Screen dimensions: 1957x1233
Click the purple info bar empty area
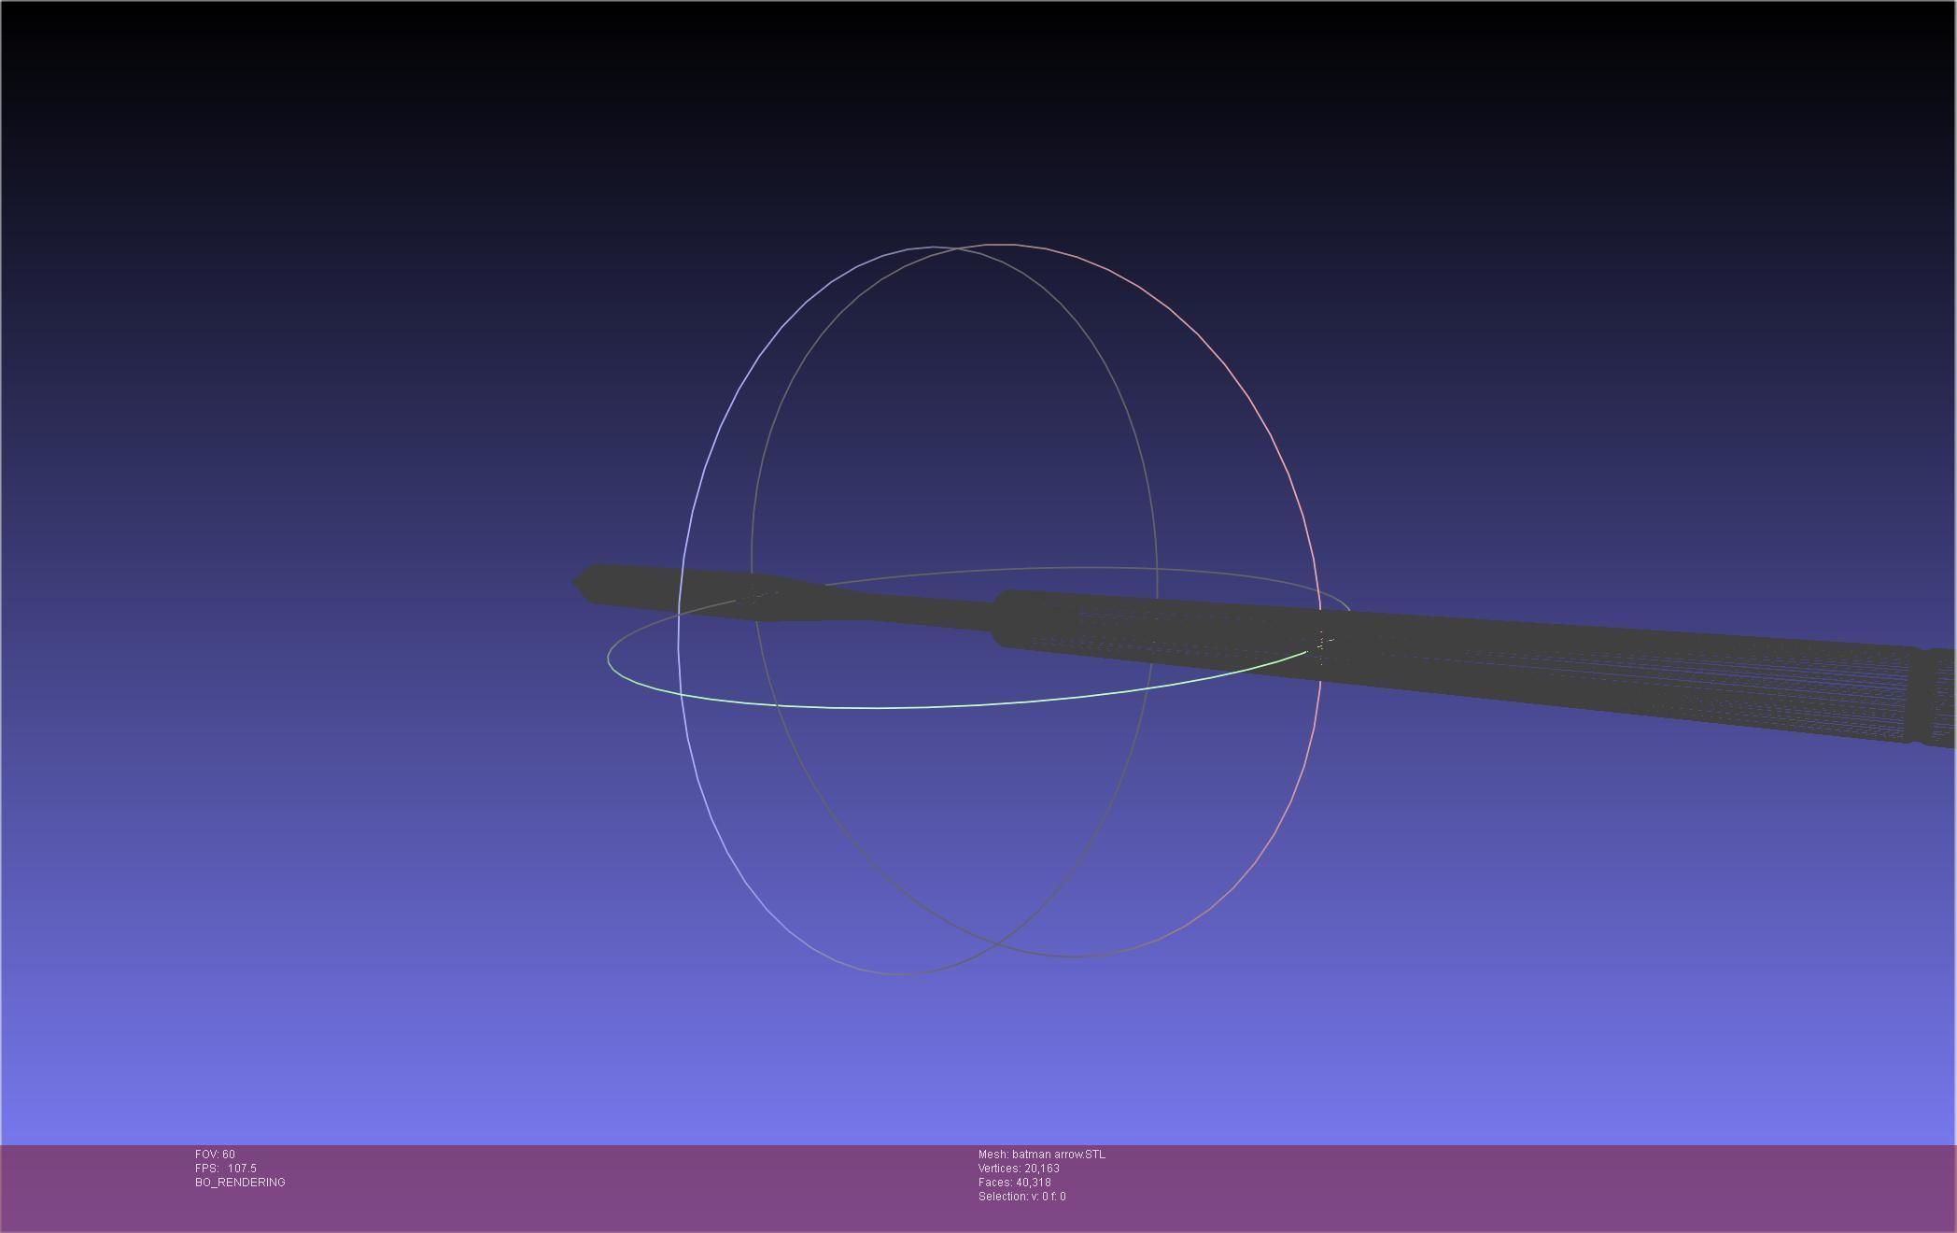click(1494, 1186)
